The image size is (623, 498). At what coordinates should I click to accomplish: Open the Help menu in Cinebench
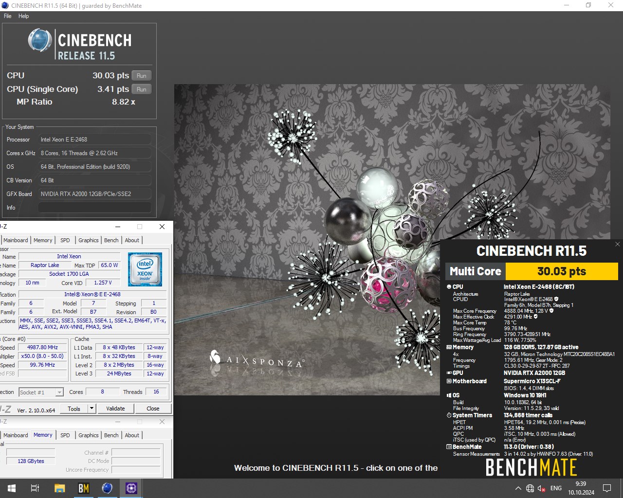tap(23, 16)
